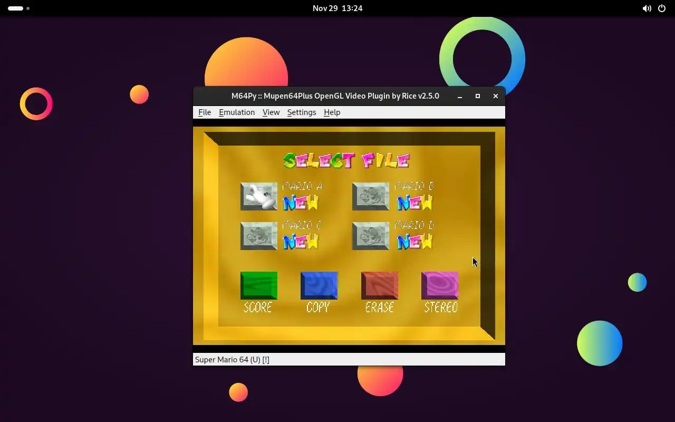Minimize the M64Py window
The height and width of the screenshot is (422, 675).
tap(460, 96)
